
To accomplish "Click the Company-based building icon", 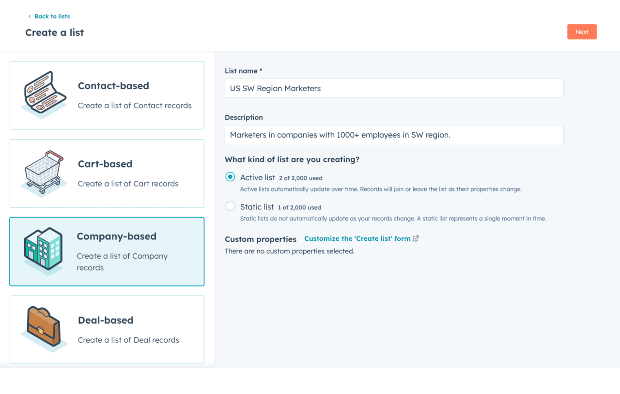I will point(44,250).
